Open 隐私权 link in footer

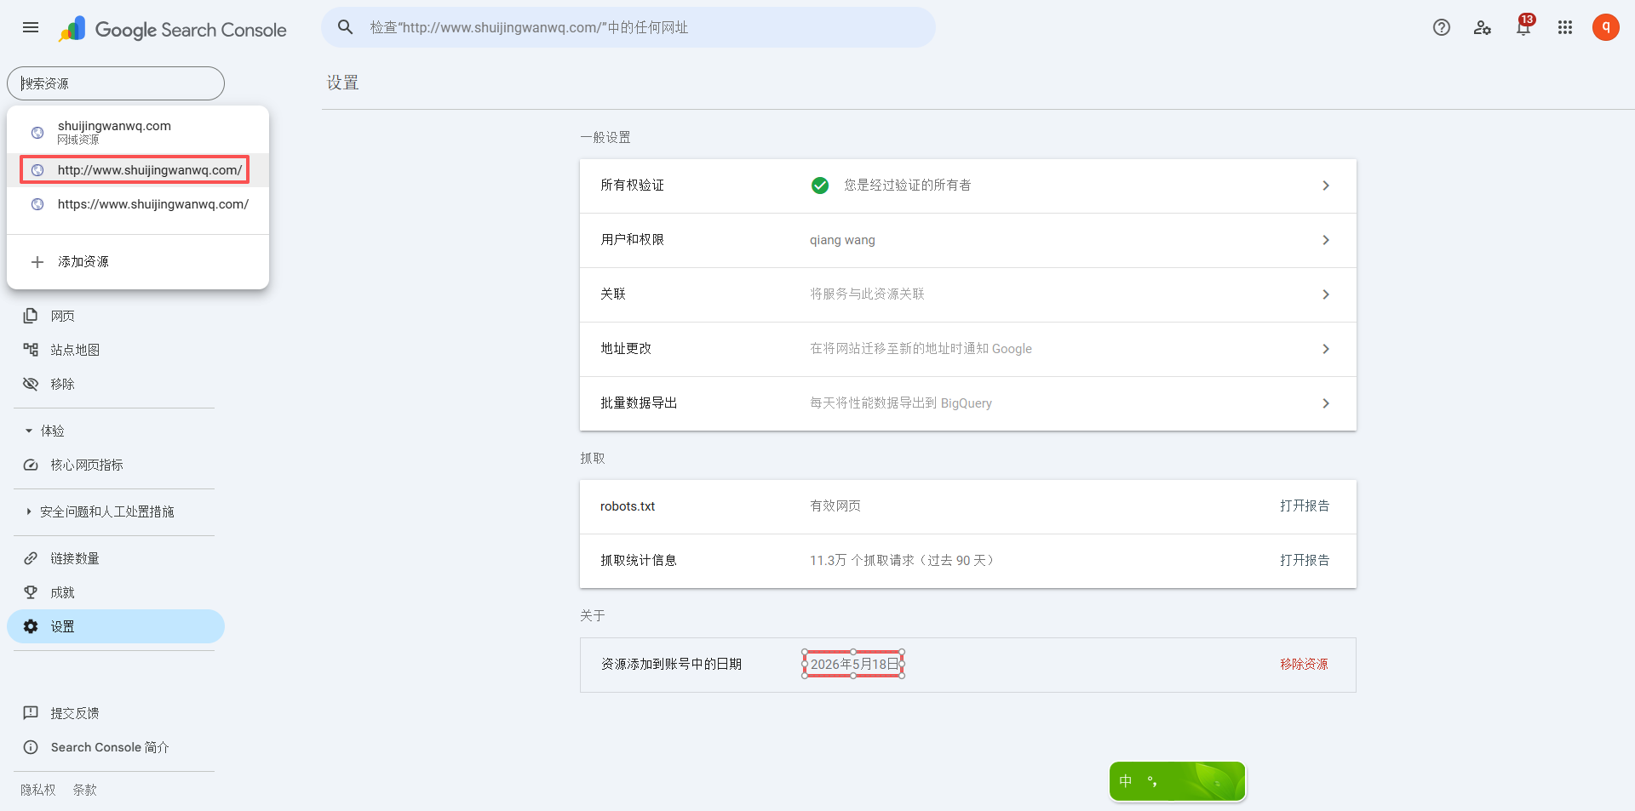tap(38, 790)
